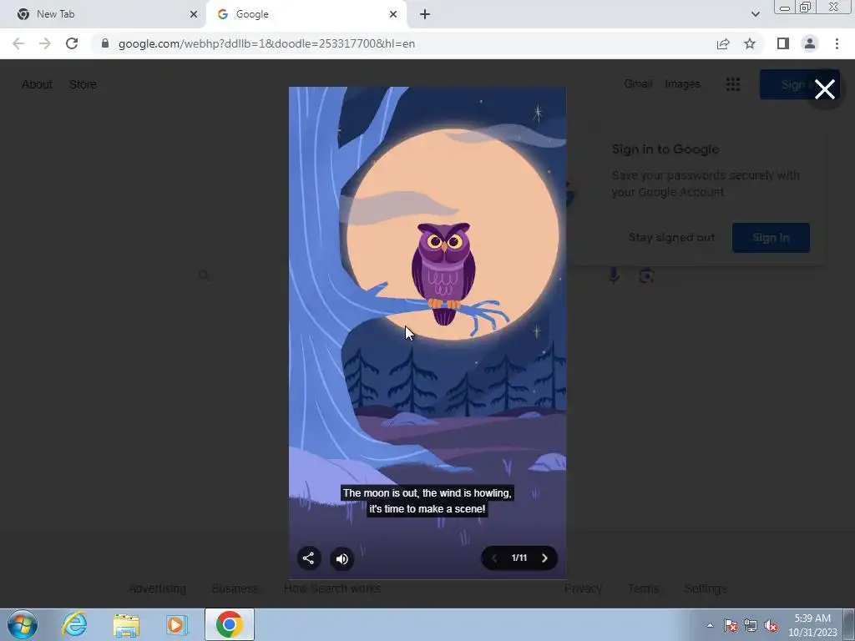
Task: Open Windows Media Player from taskbar
Action: coord(175,624)
